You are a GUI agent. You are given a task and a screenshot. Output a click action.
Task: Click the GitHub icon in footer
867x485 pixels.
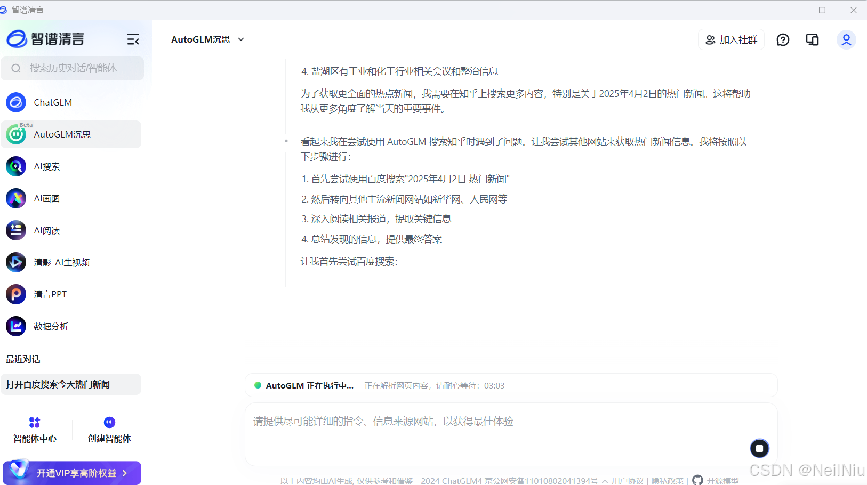coord(697,480)
